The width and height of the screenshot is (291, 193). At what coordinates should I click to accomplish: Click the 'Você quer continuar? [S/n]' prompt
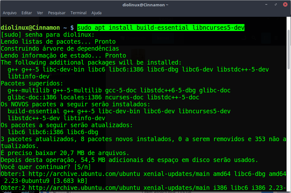tap(46, 167)
